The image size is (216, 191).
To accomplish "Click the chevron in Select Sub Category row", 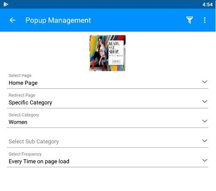I will [x=204, y=141].
